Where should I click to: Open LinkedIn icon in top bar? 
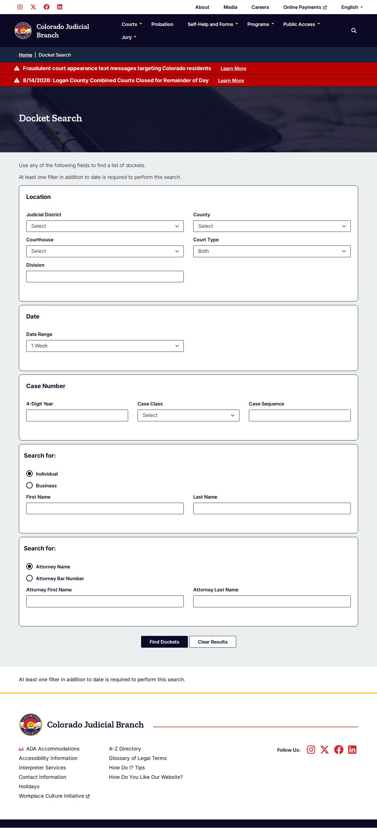[60, 7]
